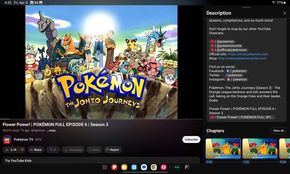Screen dimensions: 290x174
Task: Download the video for offline viewing
Action: point(73,150)
